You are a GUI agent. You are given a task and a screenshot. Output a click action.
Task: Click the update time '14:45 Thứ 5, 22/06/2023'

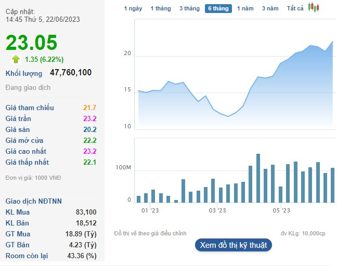[43, 20]
